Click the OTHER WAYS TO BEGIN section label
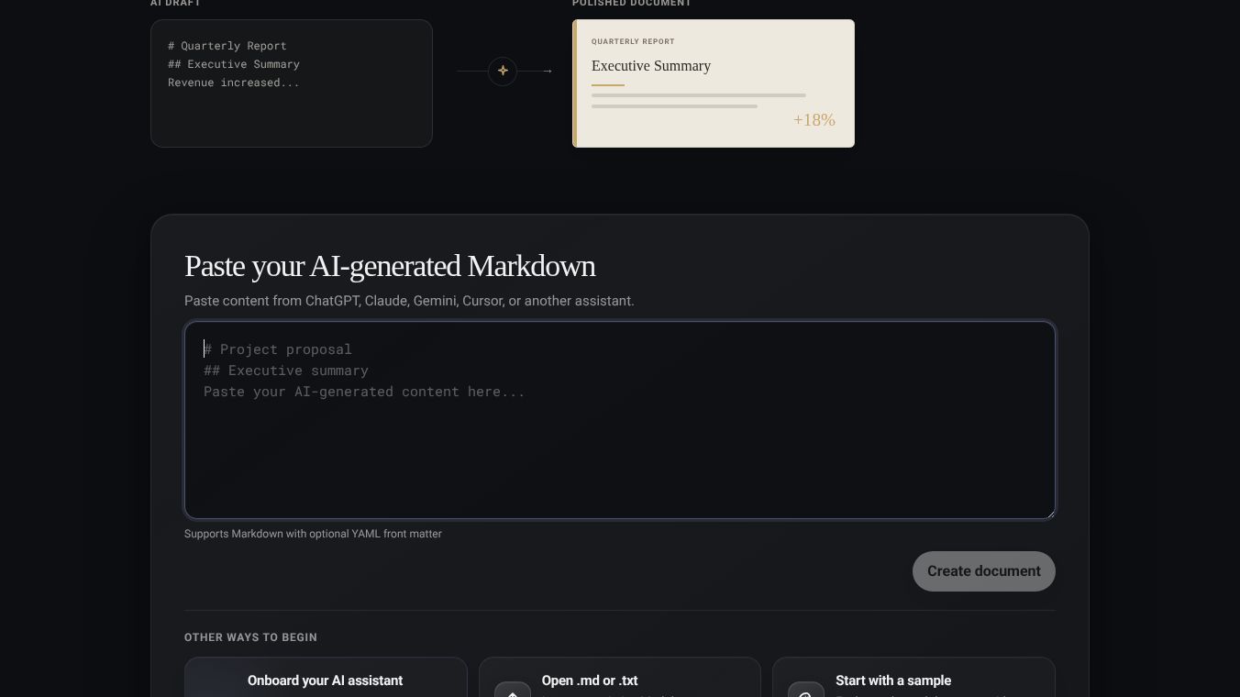The width and height of the screenshot is (1240, 697). pos(250,637)
